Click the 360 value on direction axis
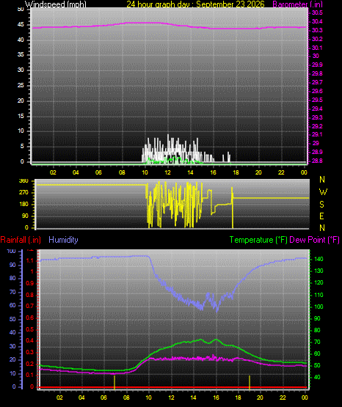This screenshot has height=407, width=342. tap(23, 181)
